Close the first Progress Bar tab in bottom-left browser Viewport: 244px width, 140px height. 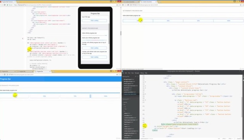click(15, 72)
